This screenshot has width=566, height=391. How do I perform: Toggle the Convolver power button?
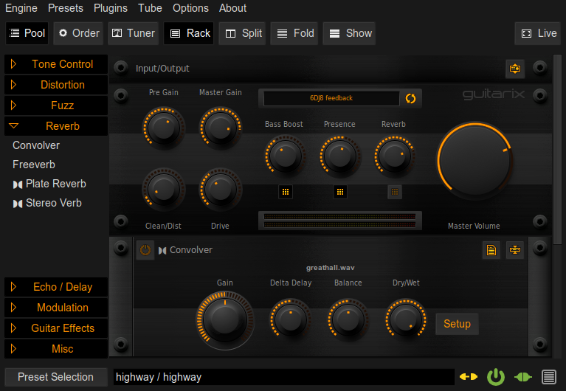[x=145, y=251]
